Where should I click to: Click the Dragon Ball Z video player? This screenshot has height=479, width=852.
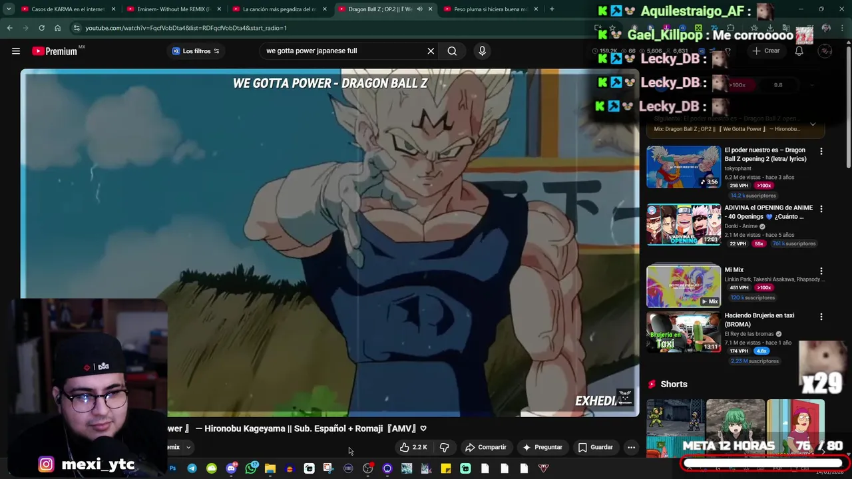(x=329, y=243)
